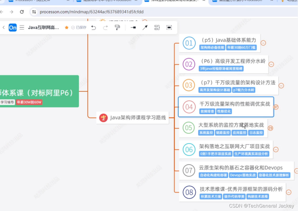The image size is (298, 211).
Task: Click the frame selection icon in the toolbar
Action: pyautogui.click(x=169, y=27)
